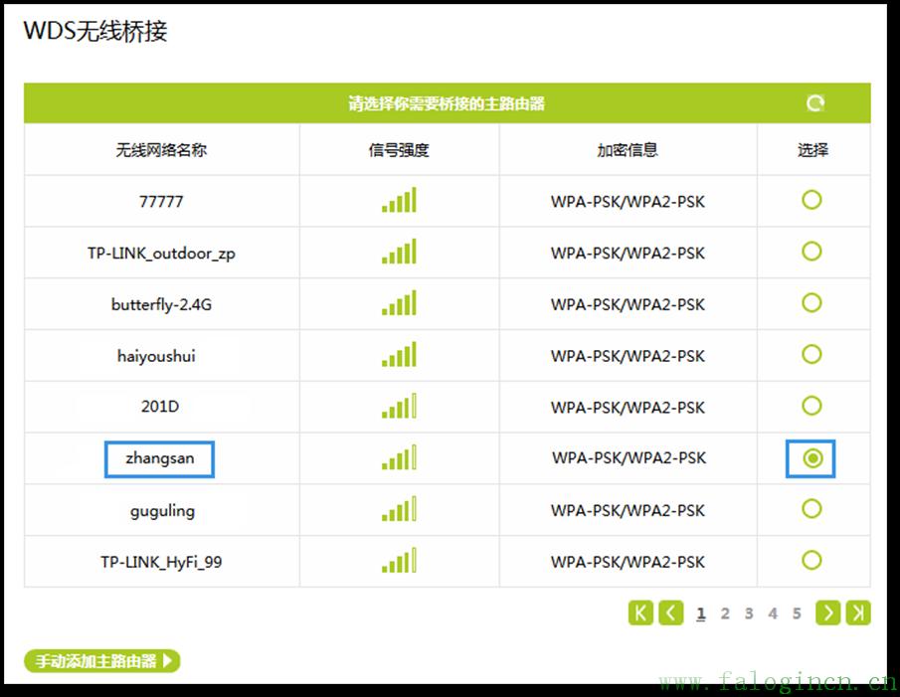
Task: Click the signal strength icon for butterfly-2.4G
Action: [399, 303]
